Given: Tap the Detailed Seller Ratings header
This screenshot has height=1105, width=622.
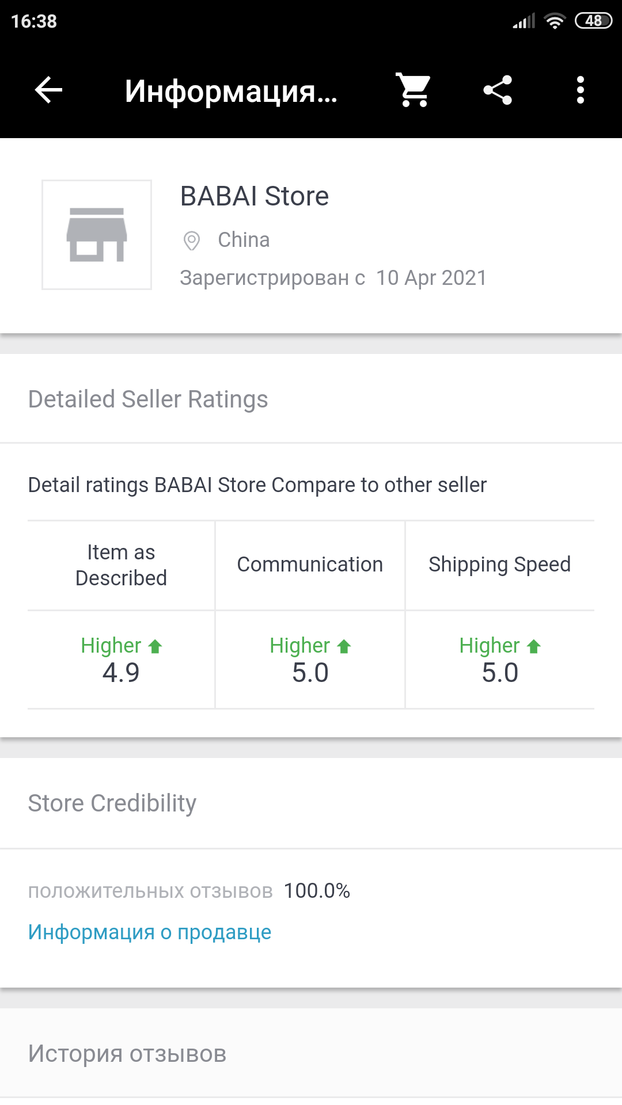Looking at the screenshot, I should [x=148, y=399].
